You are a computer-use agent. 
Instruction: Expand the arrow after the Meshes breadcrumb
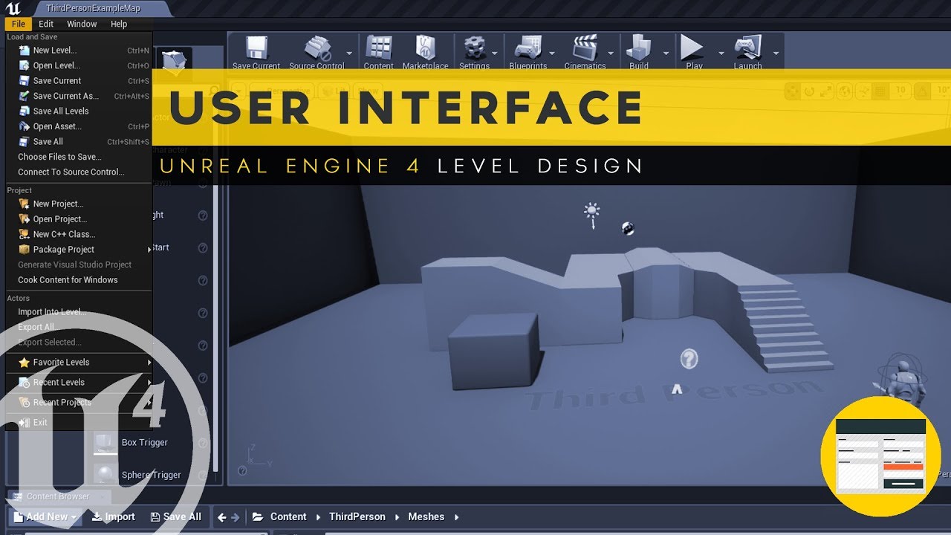tap(456, 517)
